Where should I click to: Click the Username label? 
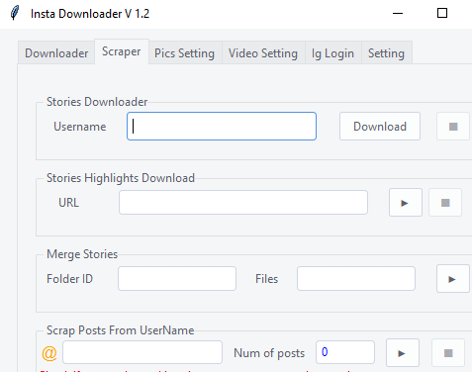[x=80, y=127]
